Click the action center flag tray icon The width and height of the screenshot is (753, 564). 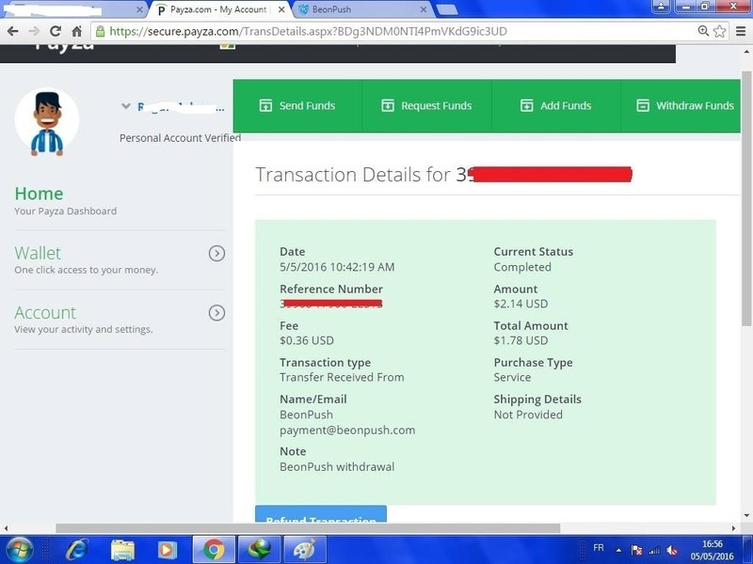tap(637, 550)
